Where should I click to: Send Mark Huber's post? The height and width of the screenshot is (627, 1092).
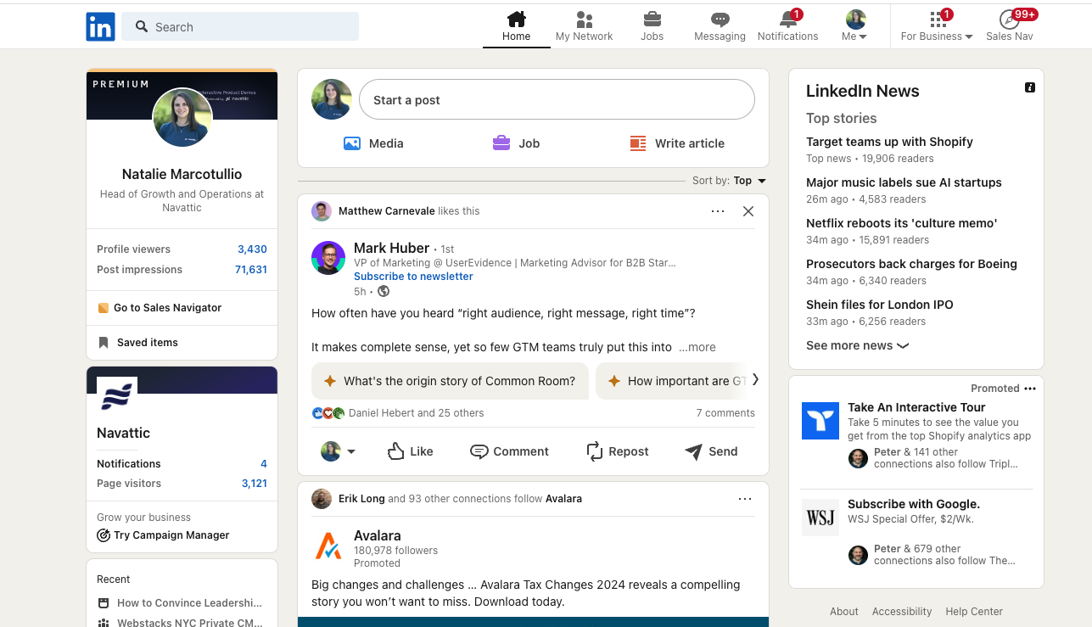pyautogui.click(x=711, y=451)
